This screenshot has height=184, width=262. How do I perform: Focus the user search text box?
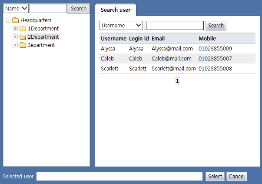tap(174, 26)
